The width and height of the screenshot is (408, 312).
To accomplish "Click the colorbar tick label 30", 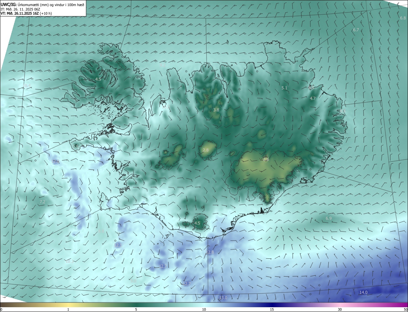I will pos(340,309).
